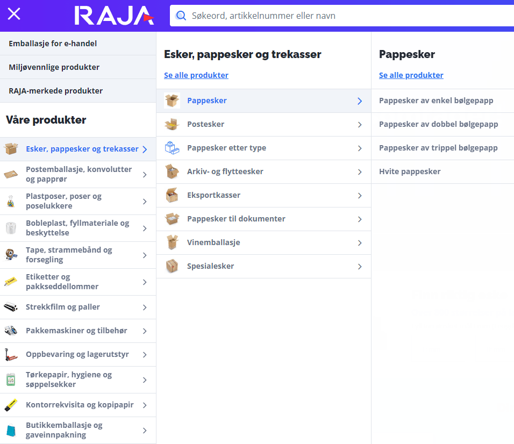Expand Bobleplast, fyllmateriale og beskyttelse chevron
The width and height of the screenshot is (514, 444).
[x=145, y=228]
